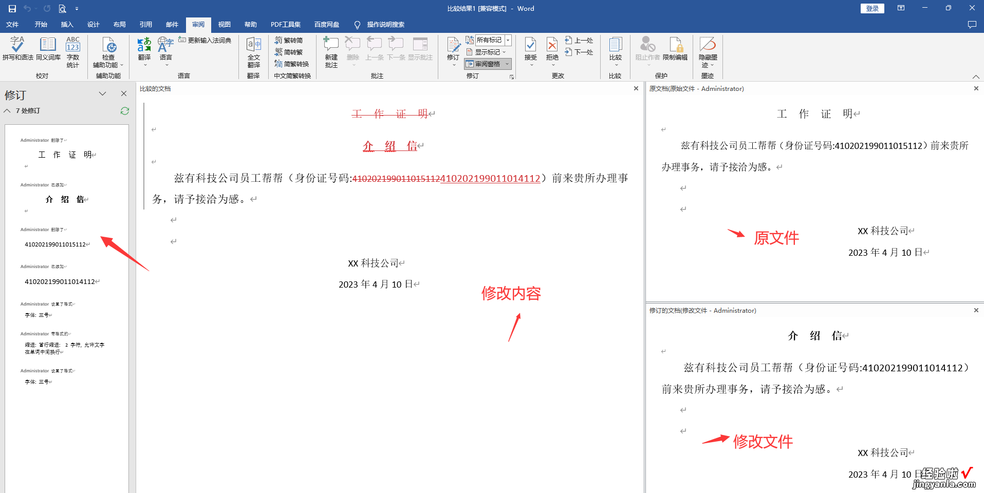
Task: Switch to the Design (设计) tab
Action: 94,25
